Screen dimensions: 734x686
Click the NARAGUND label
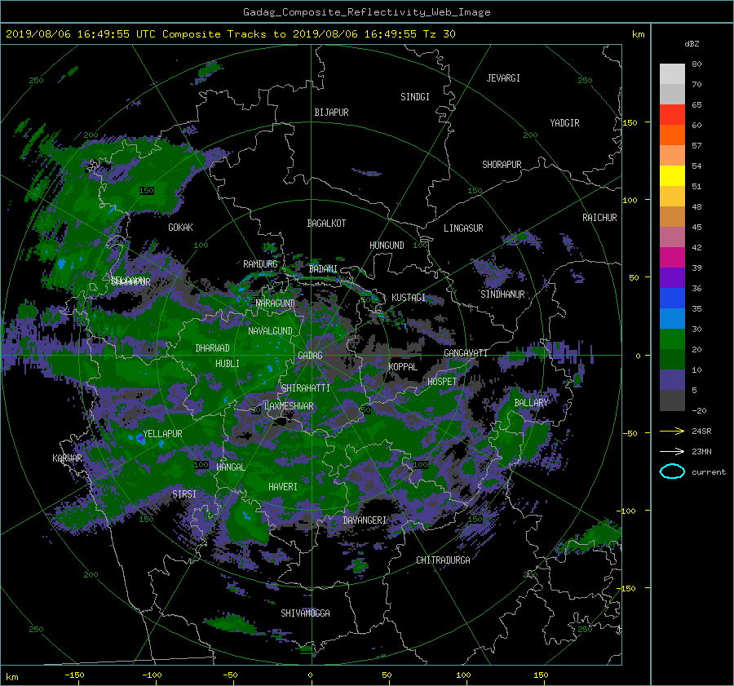coord(276,303)
